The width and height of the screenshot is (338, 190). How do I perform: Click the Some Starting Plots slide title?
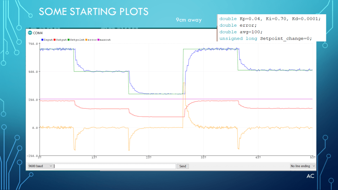94,11
